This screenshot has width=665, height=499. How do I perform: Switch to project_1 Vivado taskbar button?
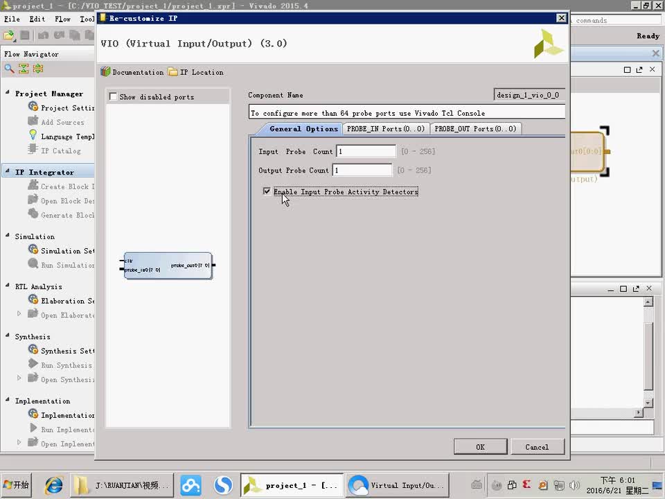click(x=292, y=485)
